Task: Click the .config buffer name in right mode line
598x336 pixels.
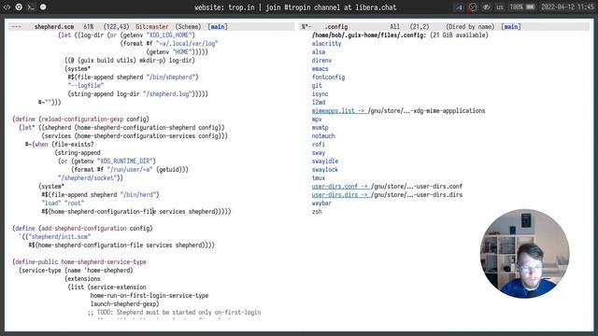Action: (x=336, y=27)
